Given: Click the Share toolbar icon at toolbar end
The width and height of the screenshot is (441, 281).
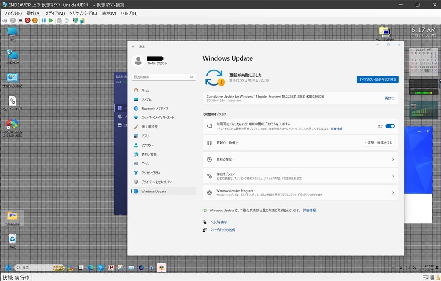Looking at the screenshot, I should [x=82, y=21].
